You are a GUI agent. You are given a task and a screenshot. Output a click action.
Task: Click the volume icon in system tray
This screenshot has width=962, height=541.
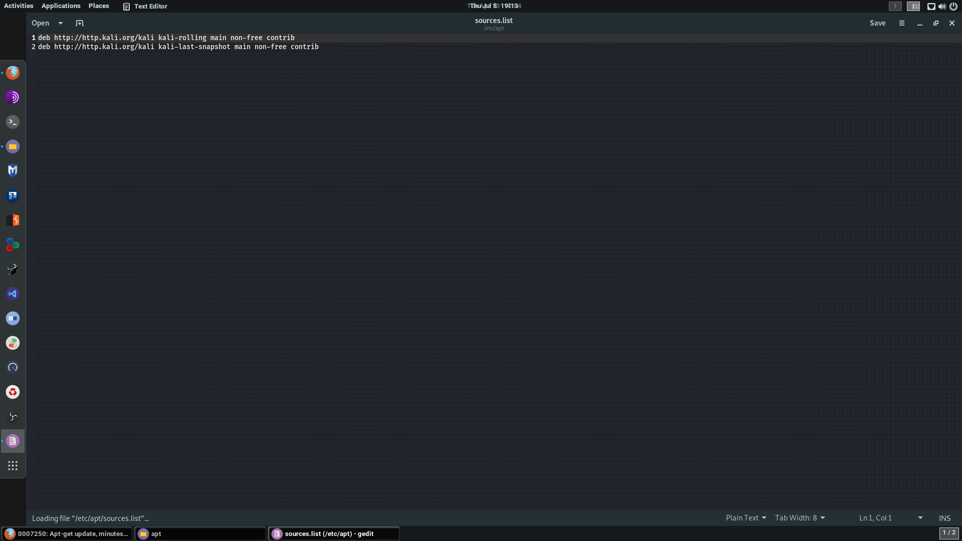pyautogui.click(x=942, y=7)
